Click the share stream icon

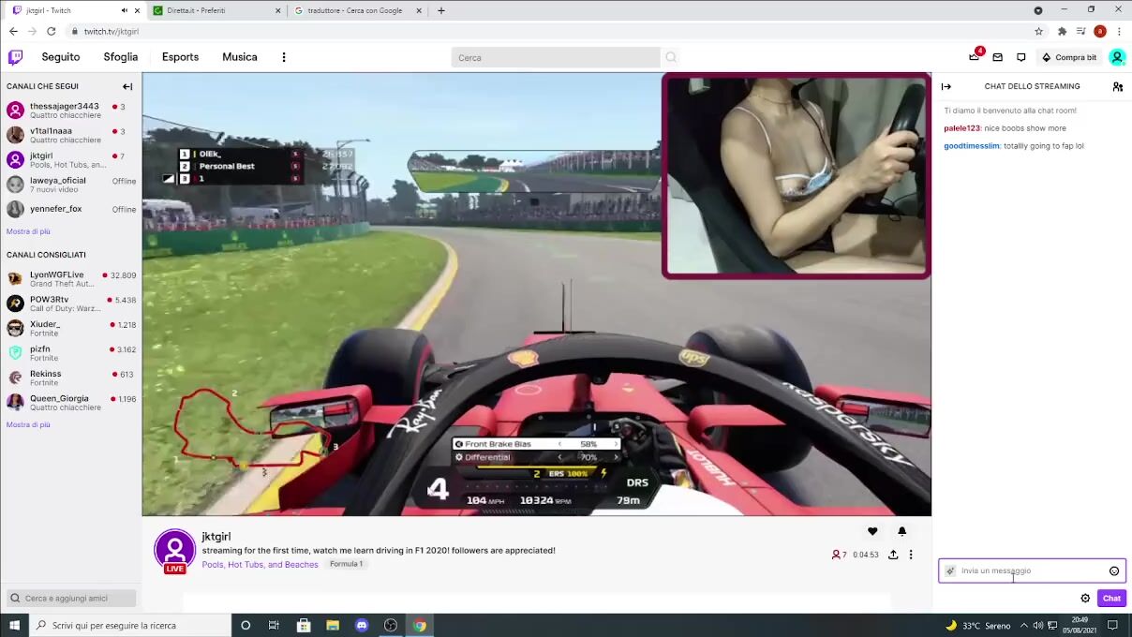[x=893, y=555]
